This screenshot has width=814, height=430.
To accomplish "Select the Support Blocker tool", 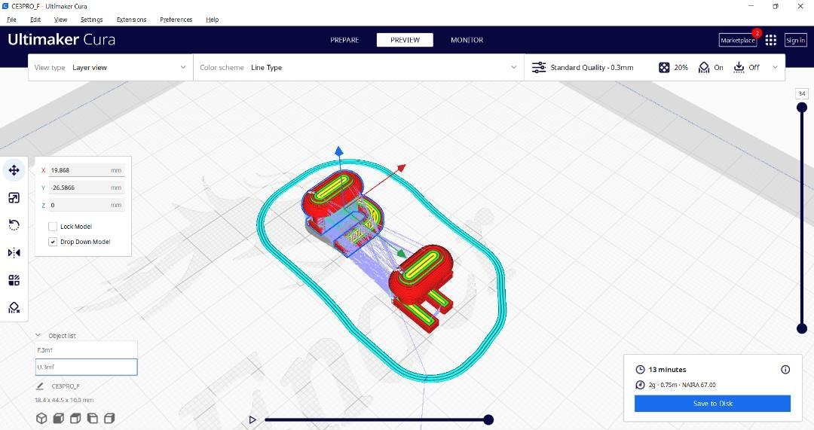I will [14, 307].
